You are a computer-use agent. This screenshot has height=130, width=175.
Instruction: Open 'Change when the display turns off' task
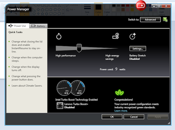click(x=25, y=69)
